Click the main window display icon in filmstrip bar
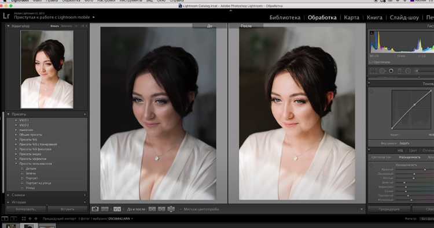Image resolution: width=434 pixels, height=228 pixels. pos(5,219)
